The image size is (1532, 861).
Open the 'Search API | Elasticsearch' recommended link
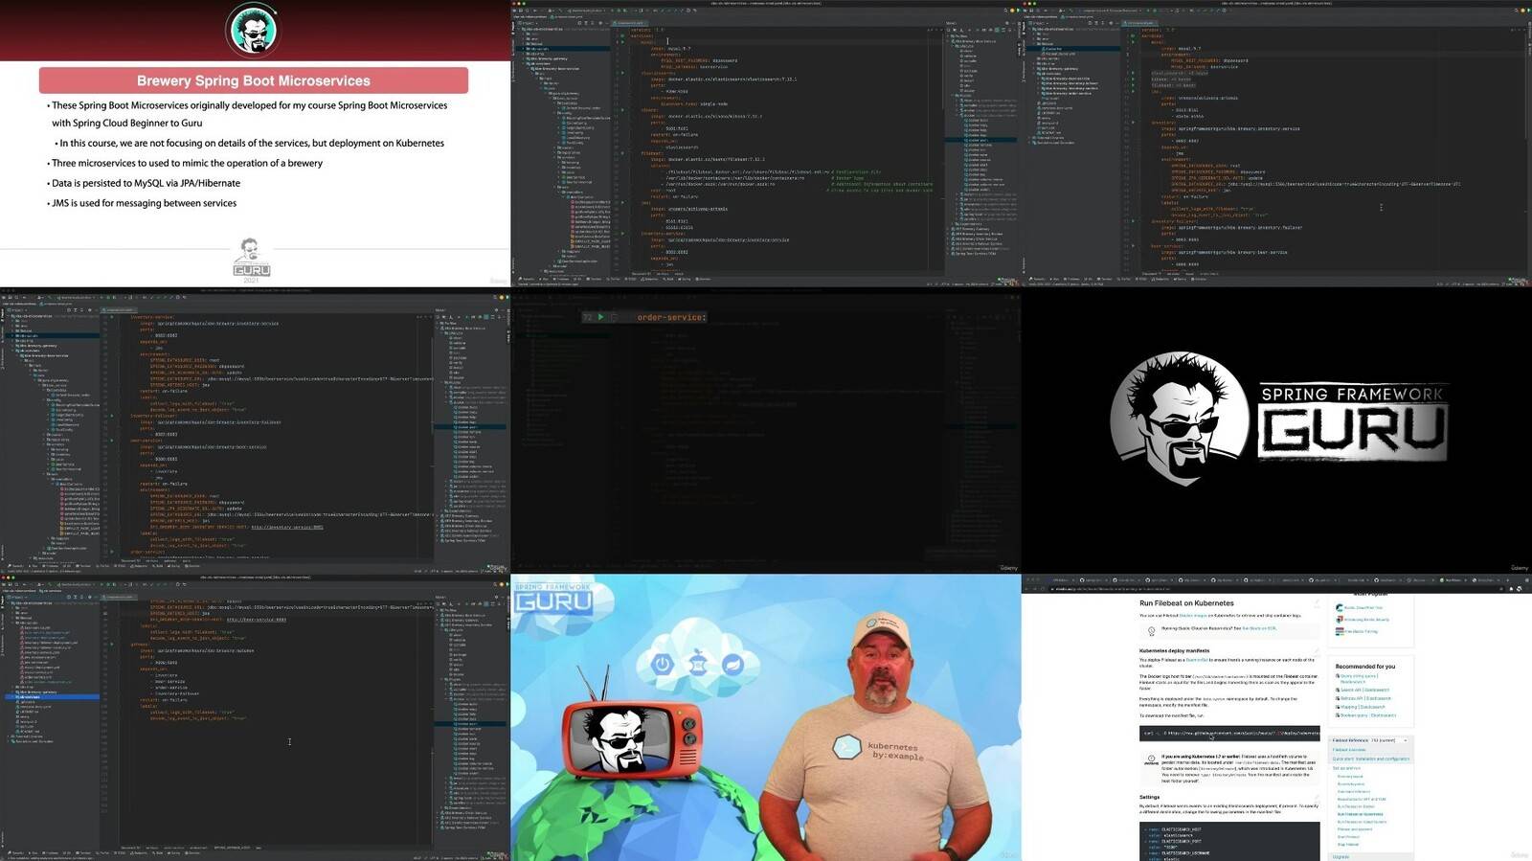point(1364,690)
